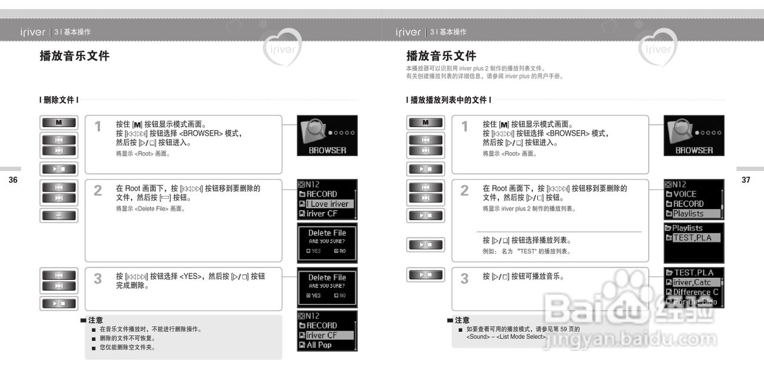Viewport: 764px width, 382px height.
Task: Click the previous-track button in page 36 step 3
Action: click(x=58, y=275)
